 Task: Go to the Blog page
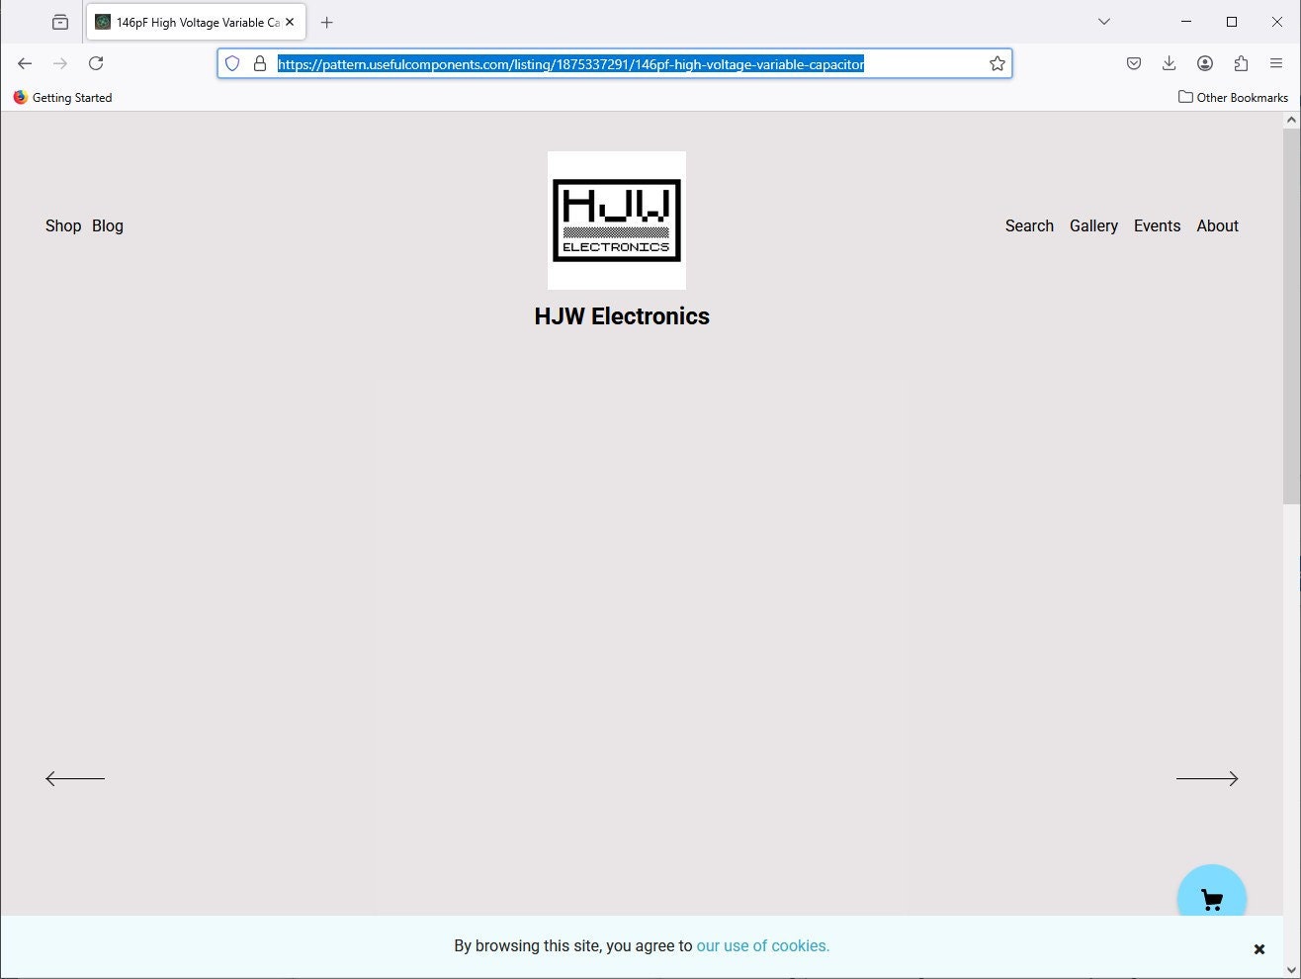pos(108,225)
